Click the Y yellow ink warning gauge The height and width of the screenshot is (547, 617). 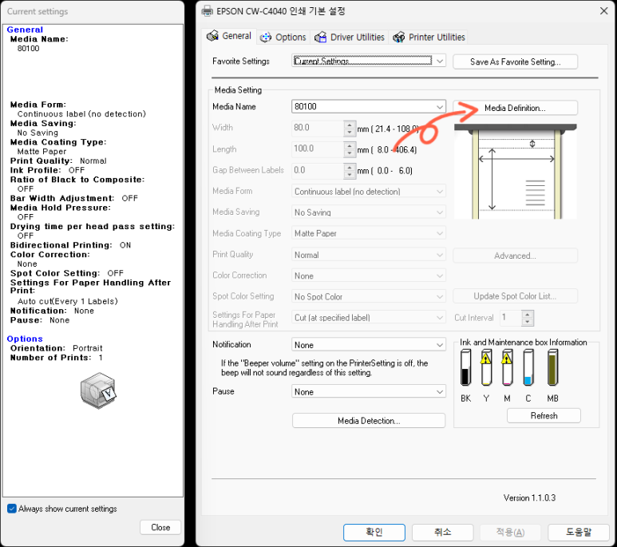point(486,367)
